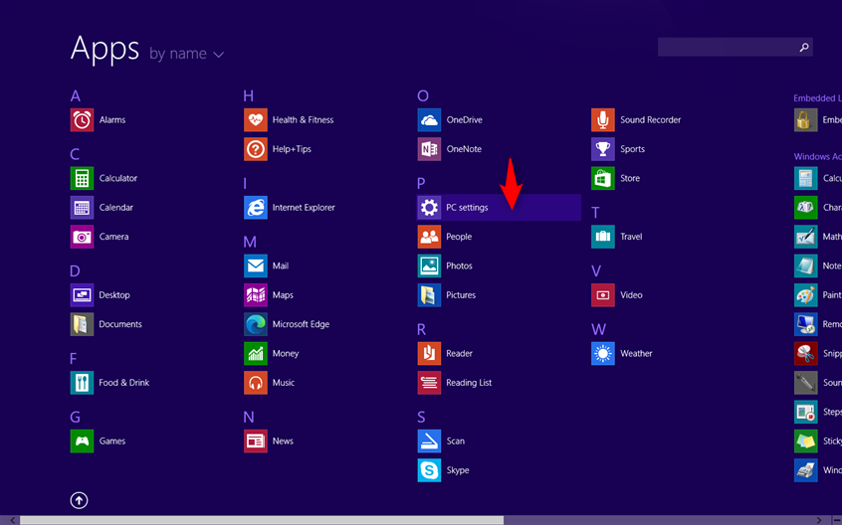The image size is (842, 525).
Task: Launch the Health & Fitness icon
Action: point(256,120)
